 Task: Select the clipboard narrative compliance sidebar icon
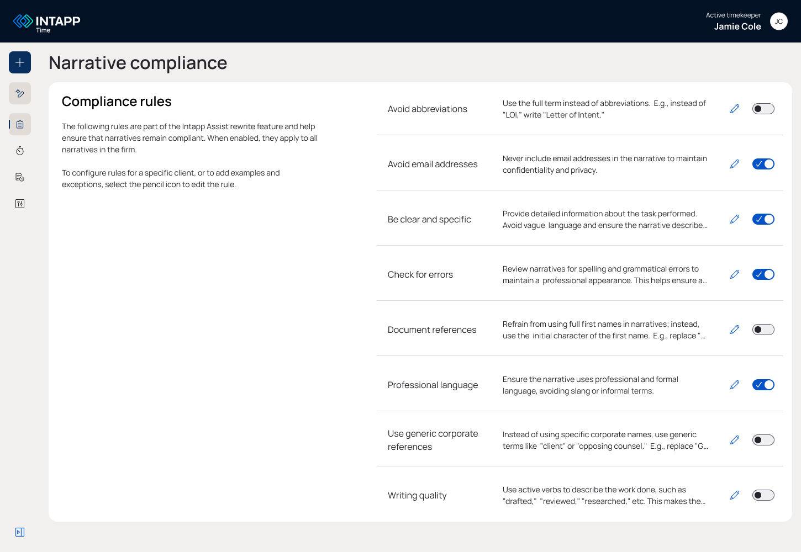(x=20, y=124)
